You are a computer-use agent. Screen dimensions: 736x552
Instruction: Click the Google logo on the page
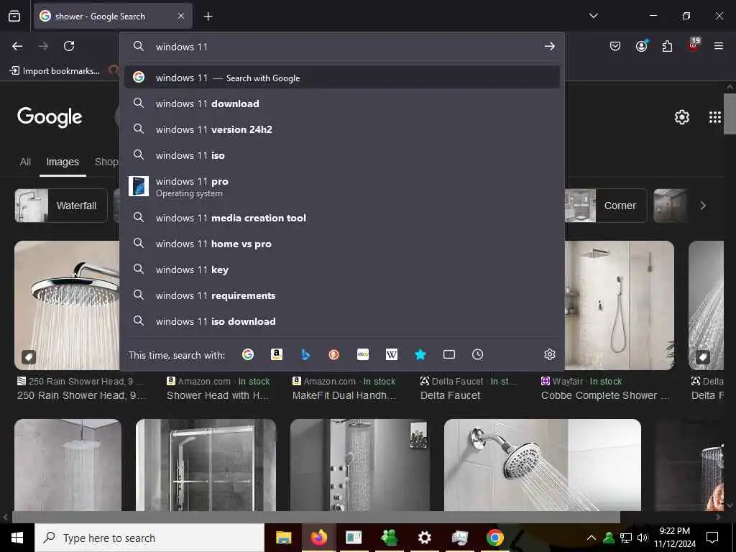pyautogui.click(x=50, y=117)
